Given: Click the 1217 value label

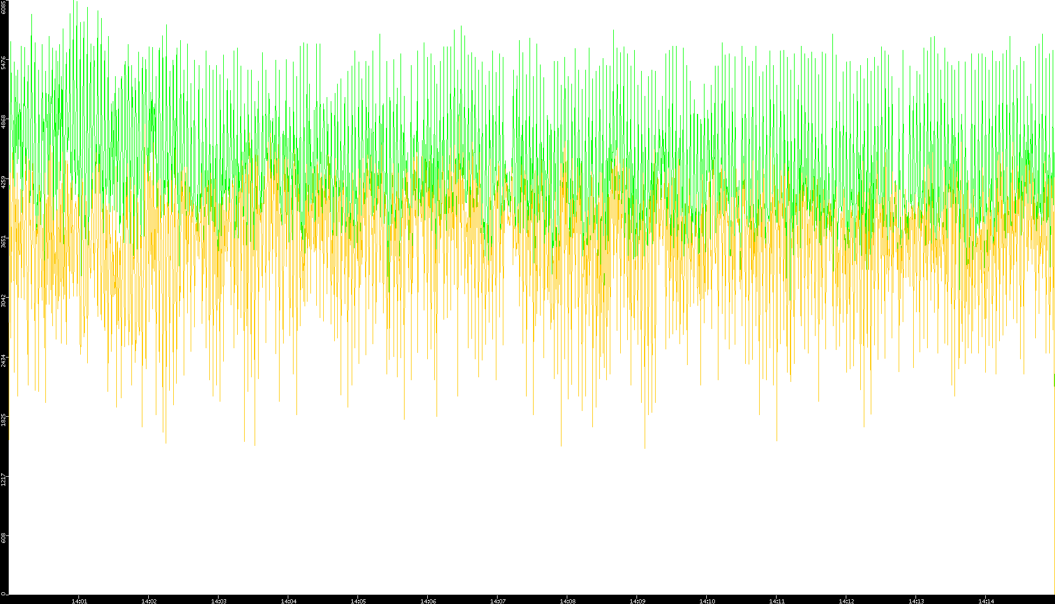Looking at the screenshot, I should pos(3,479).
